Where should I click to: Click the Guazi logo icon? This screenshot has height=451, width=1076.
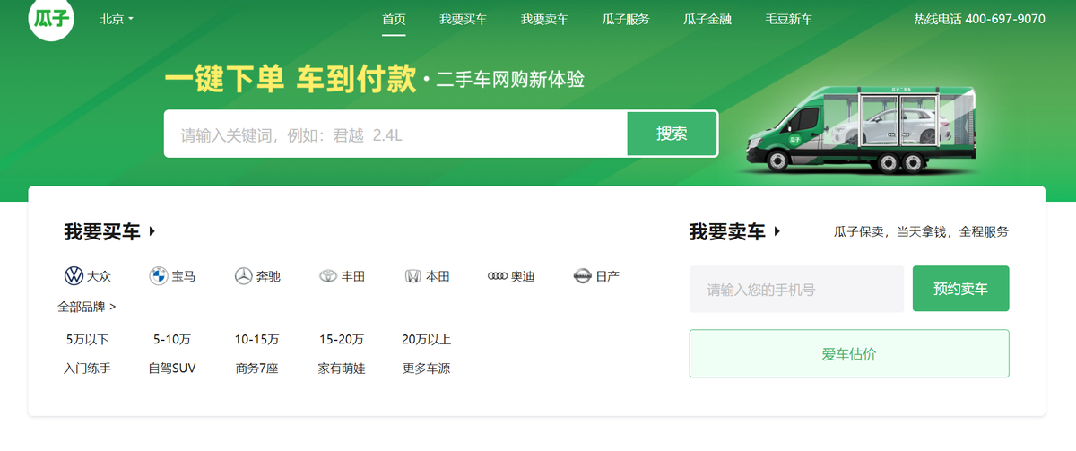tap(50, 20)
